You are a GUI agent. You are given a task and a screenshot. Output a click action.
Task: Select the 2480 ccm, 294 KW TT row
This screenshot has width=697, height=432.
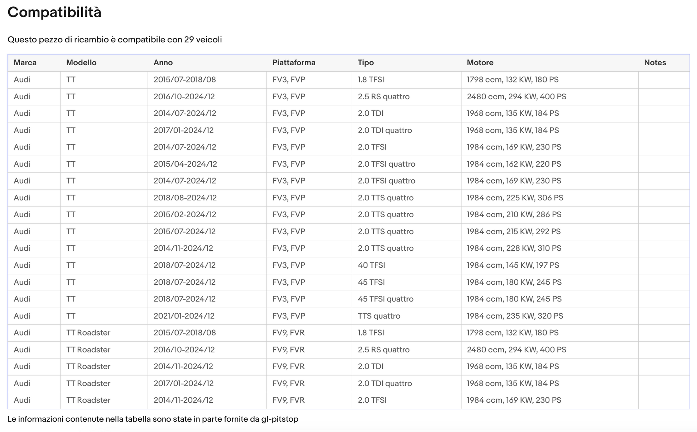pos(348,97)
